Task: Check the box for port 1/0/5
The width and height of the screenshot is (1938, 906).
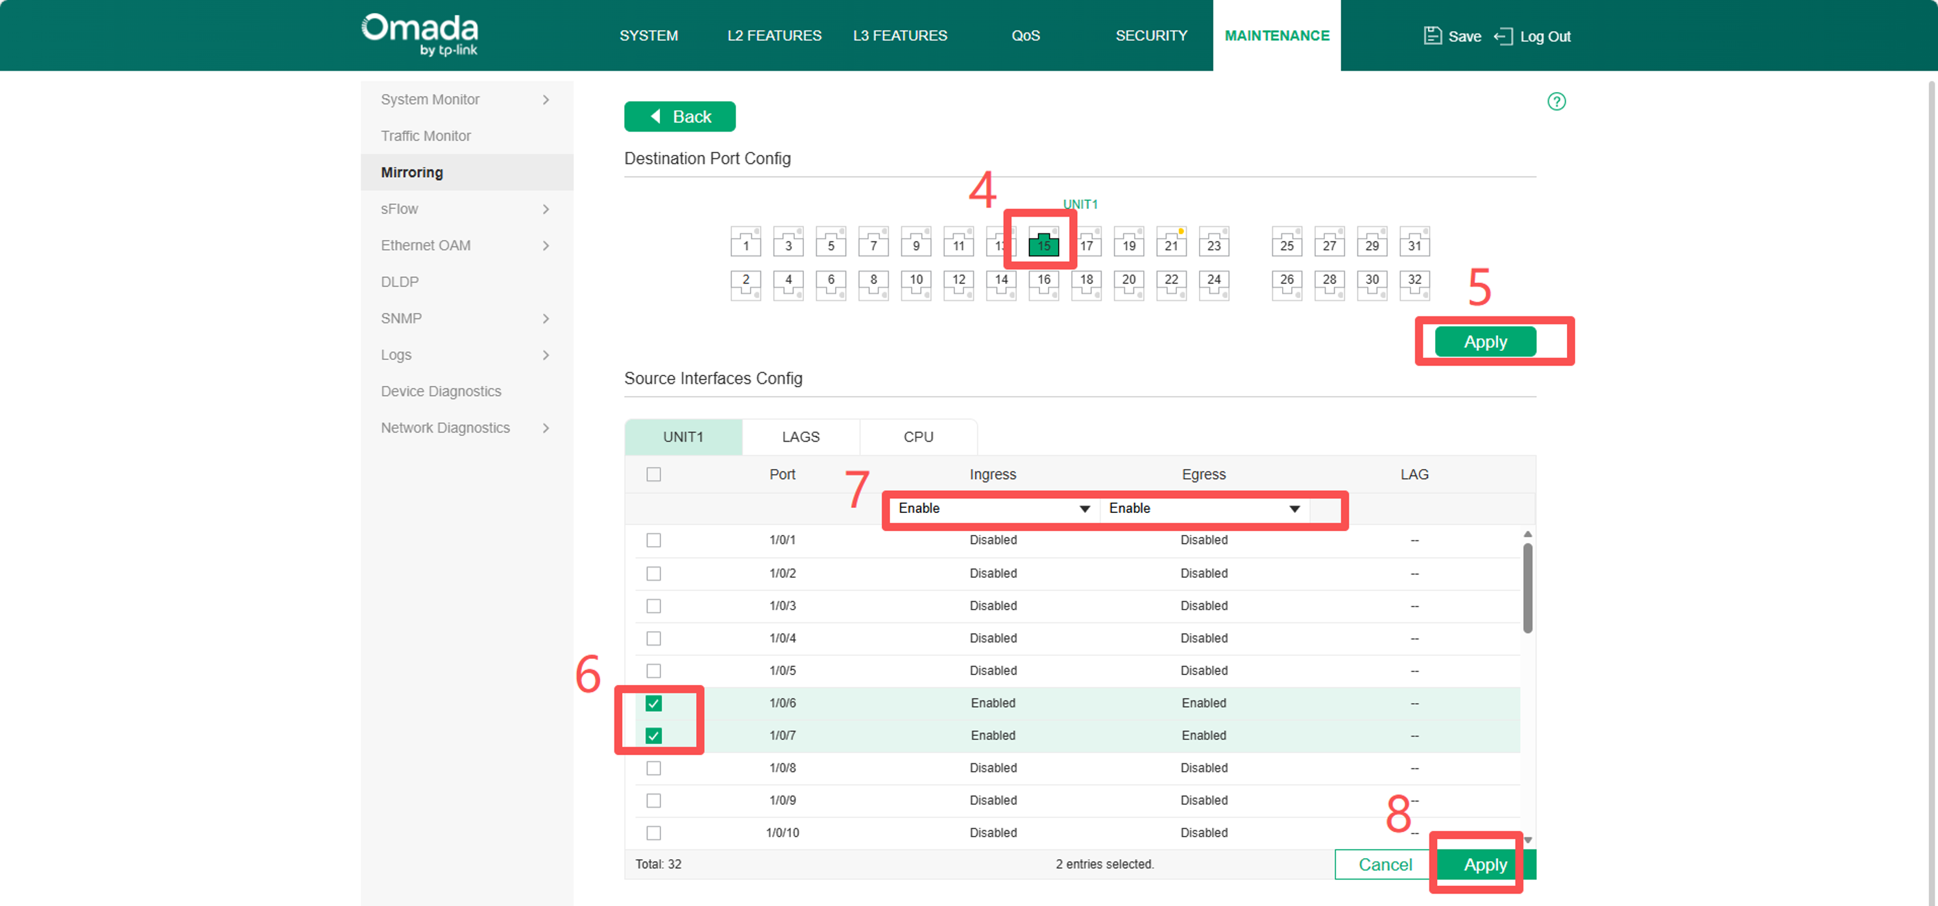Action: coord(653,671)
